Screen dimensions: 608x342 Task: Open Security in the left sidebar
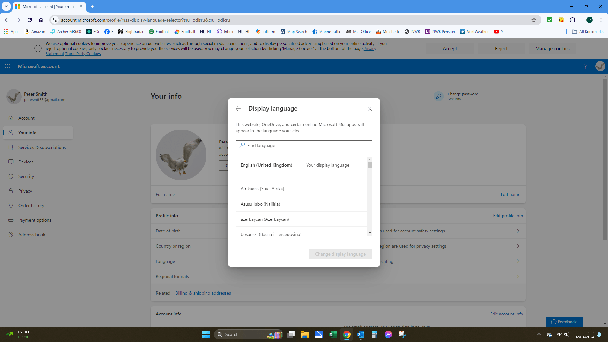[x=26, y=176]
